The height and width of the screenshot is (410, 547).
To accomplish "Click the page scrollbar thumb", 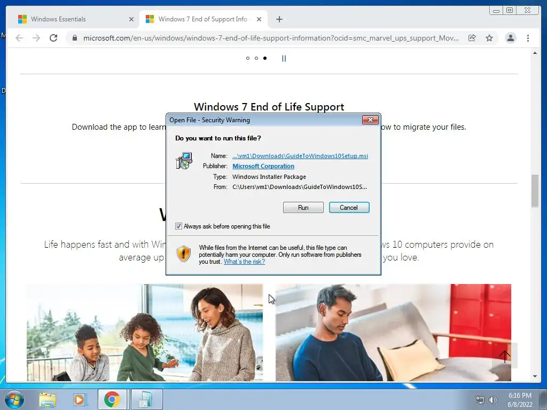I will click(x=535, y=191).
